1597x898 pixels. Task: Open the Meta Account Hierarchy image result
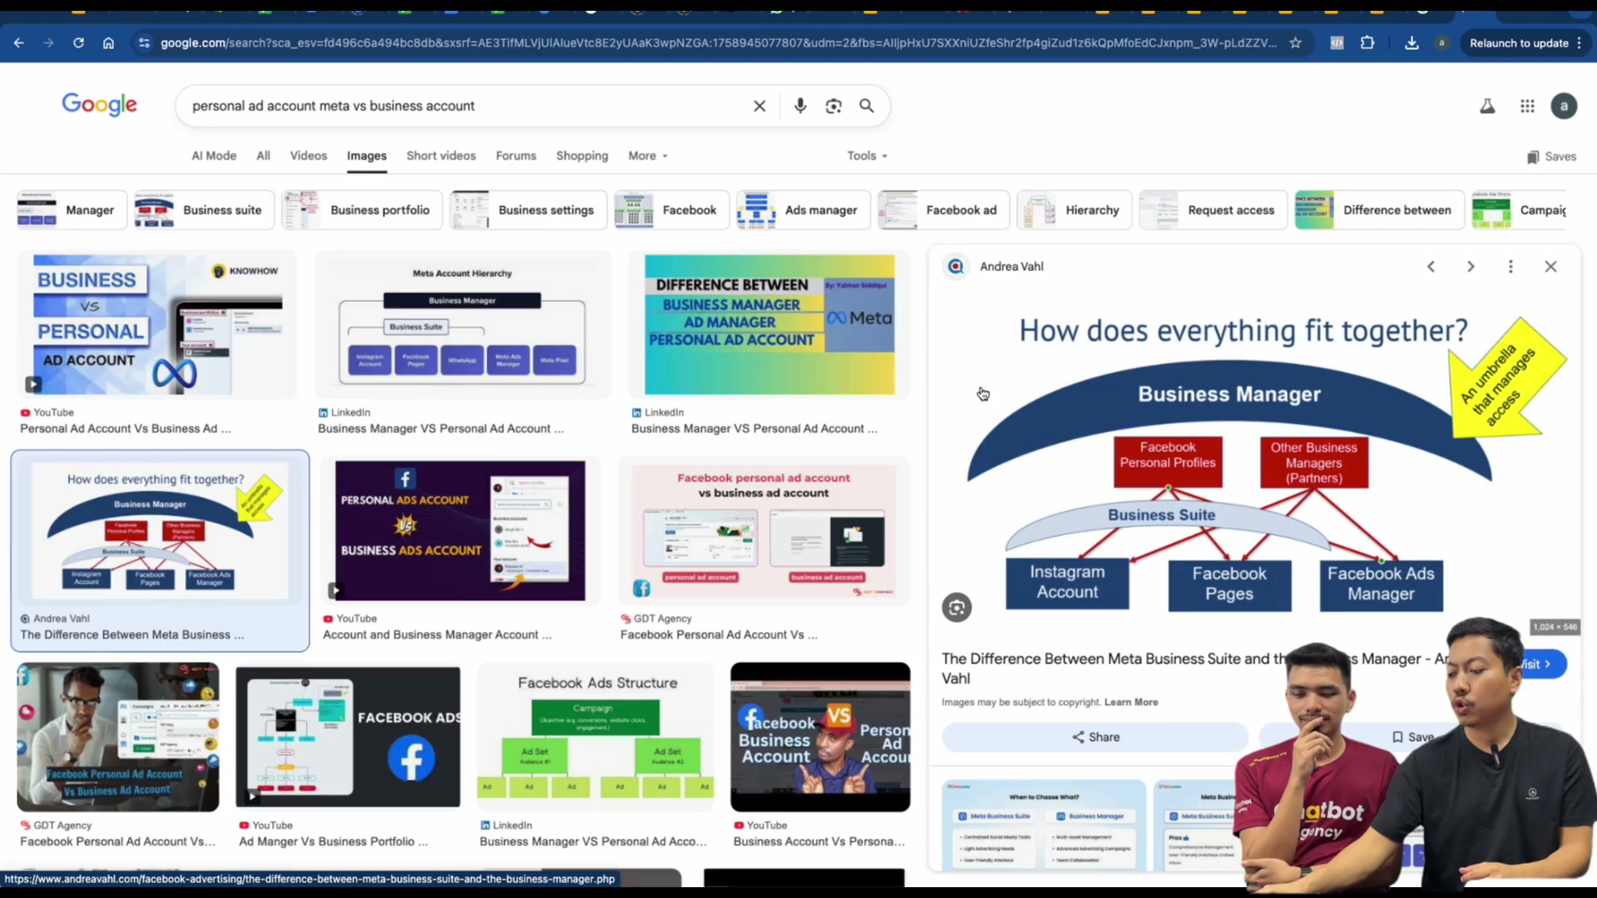pyautogui.click(x=462, y=324)
